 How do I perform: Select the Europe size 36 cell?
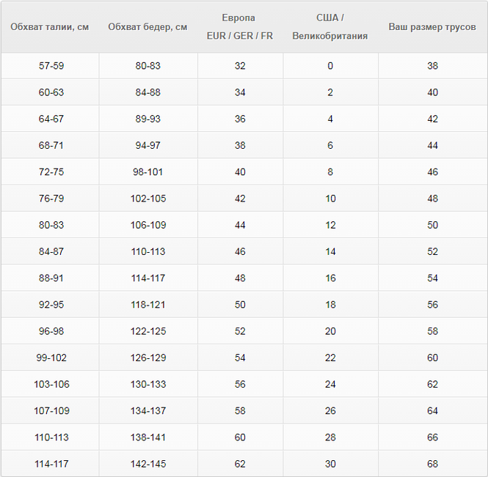click(x=240, y=119)
